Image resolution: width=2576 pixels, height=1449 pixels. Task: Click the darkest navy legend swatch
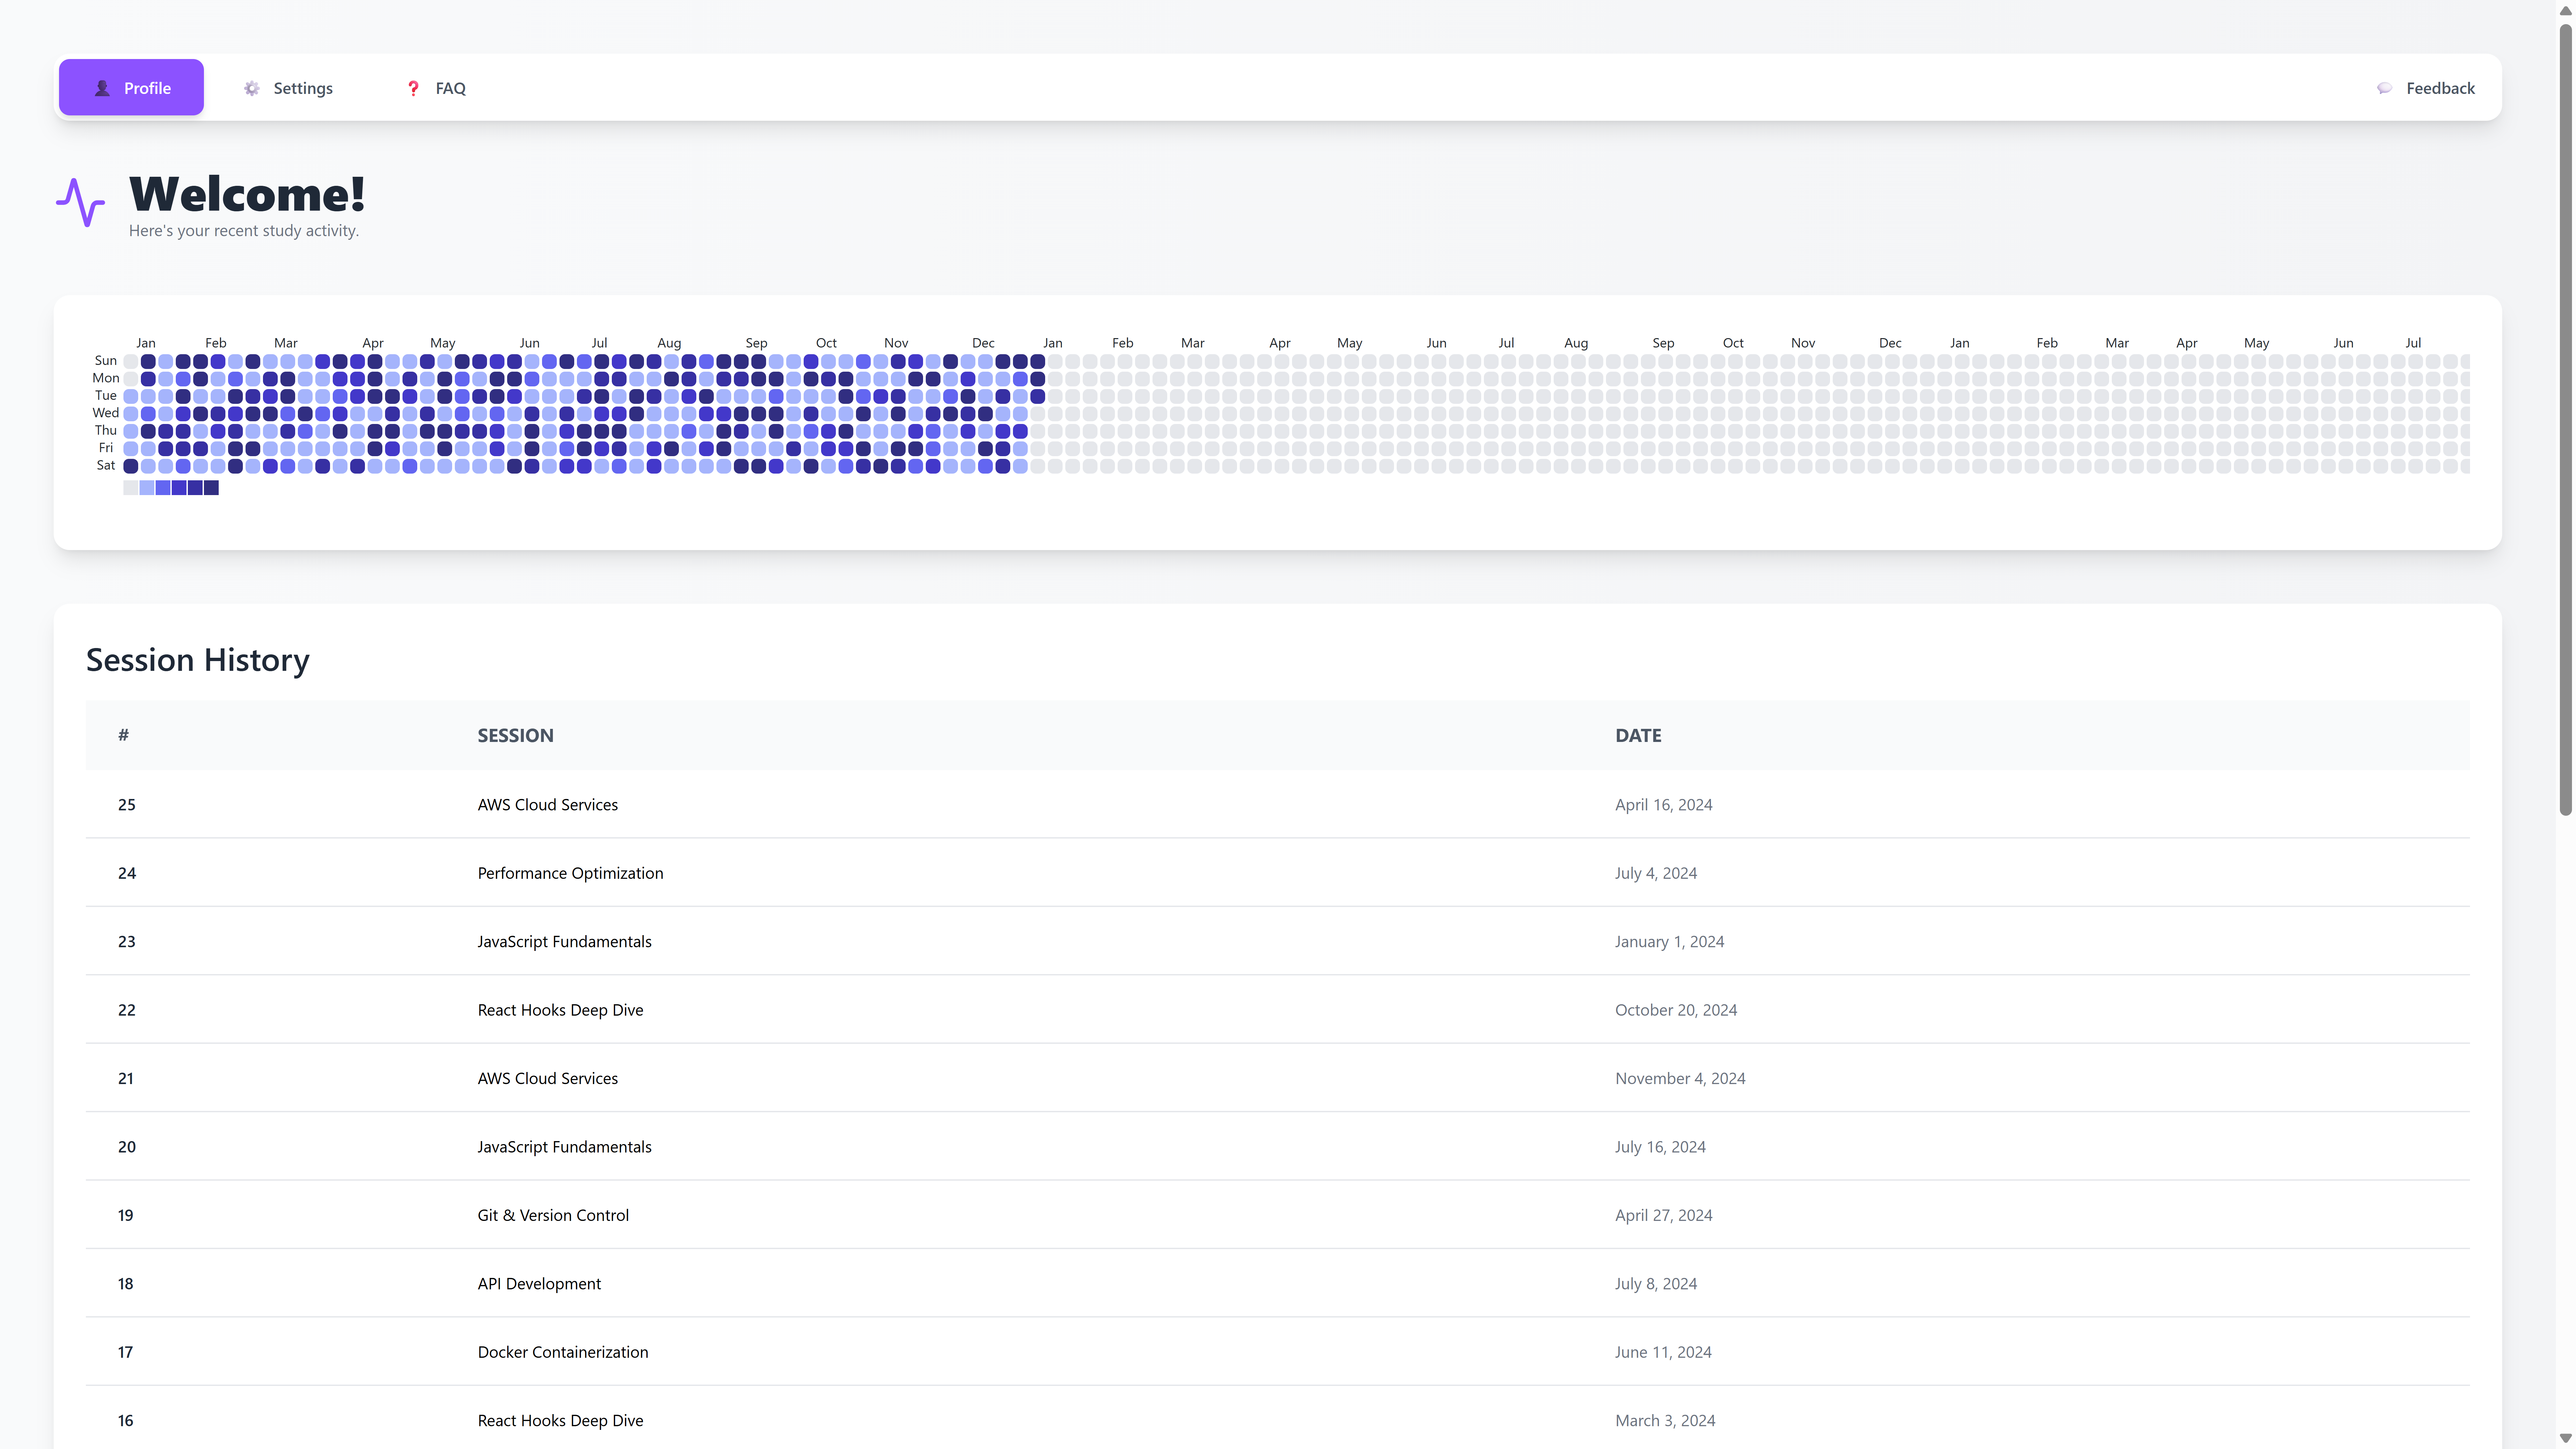(211, 488)
